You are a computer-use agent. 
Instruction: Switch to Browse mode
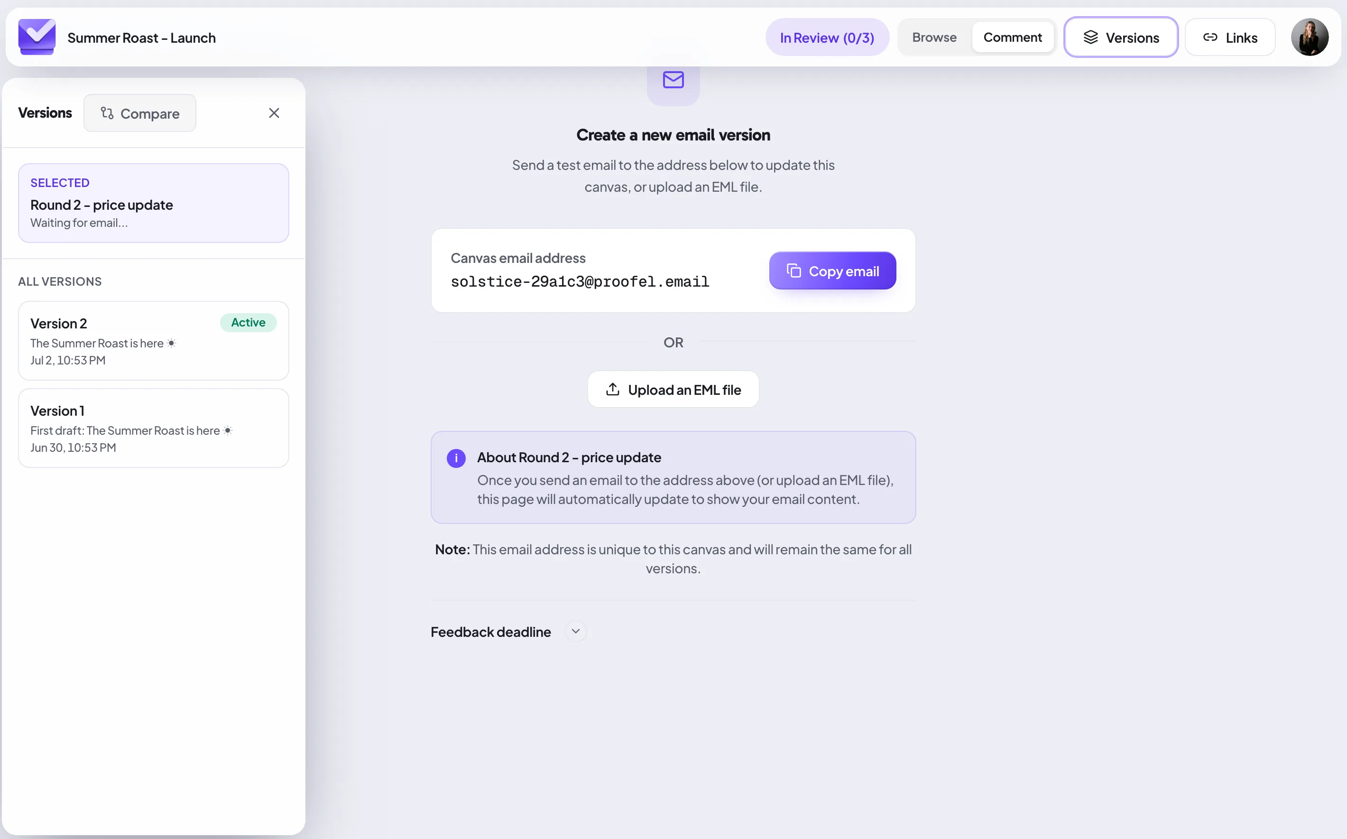pyautogui.click(x=934, y=37)
